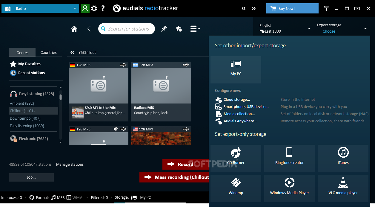Switch to the Genres tab

[x=22, y=52]
